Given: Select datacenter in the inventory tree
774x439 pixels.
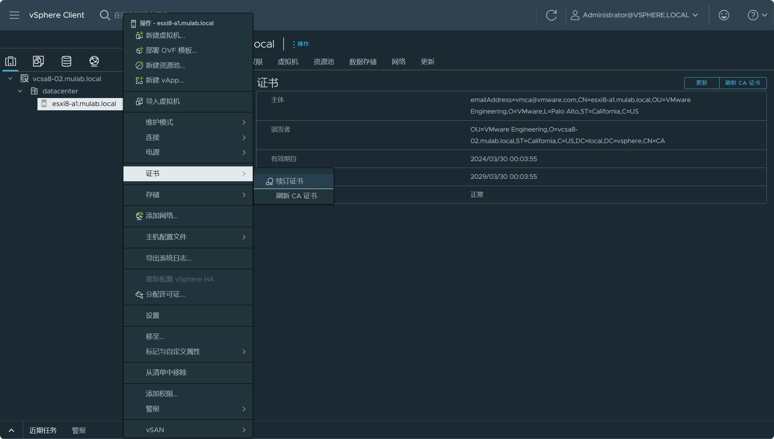Looking at the screenshot, I should pyautogui.click(x=60, y=91).
